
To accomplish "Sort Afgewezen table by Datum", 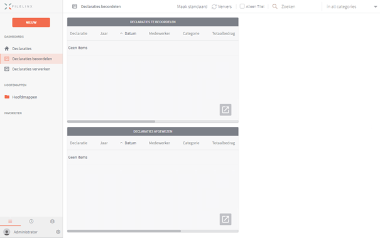I will (131, 143).
